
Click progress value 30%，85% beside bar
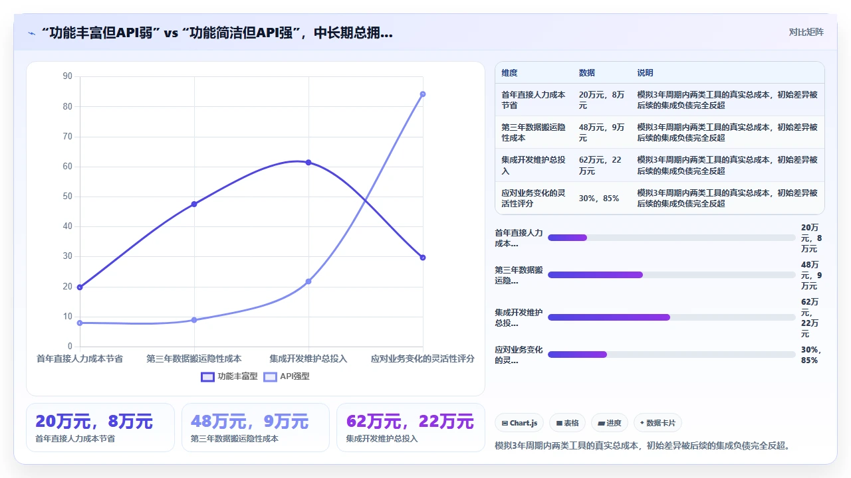(x=810, y=355)
